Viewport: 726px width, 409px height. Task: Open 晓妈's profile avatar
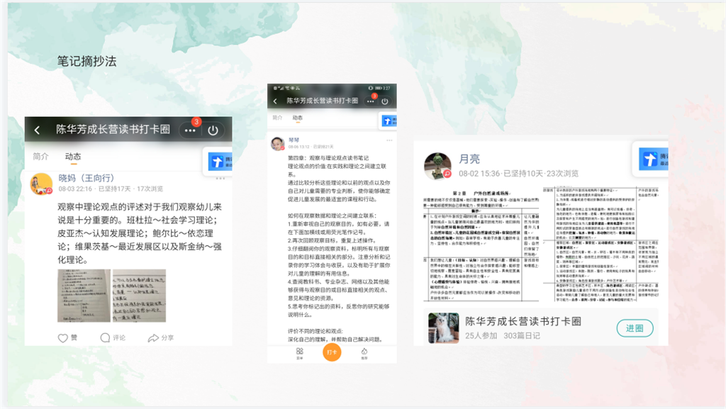pos(41,184)
